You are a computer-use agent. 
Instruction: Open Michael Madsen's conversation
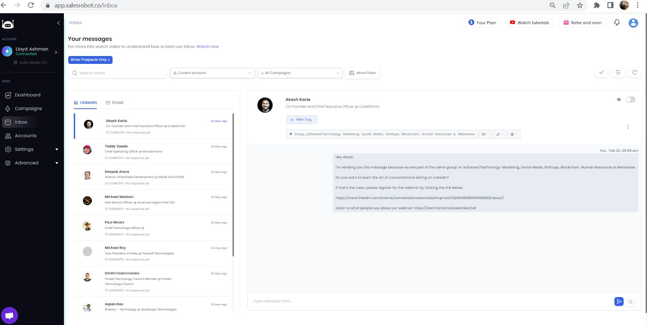click(x=154, y=203)
